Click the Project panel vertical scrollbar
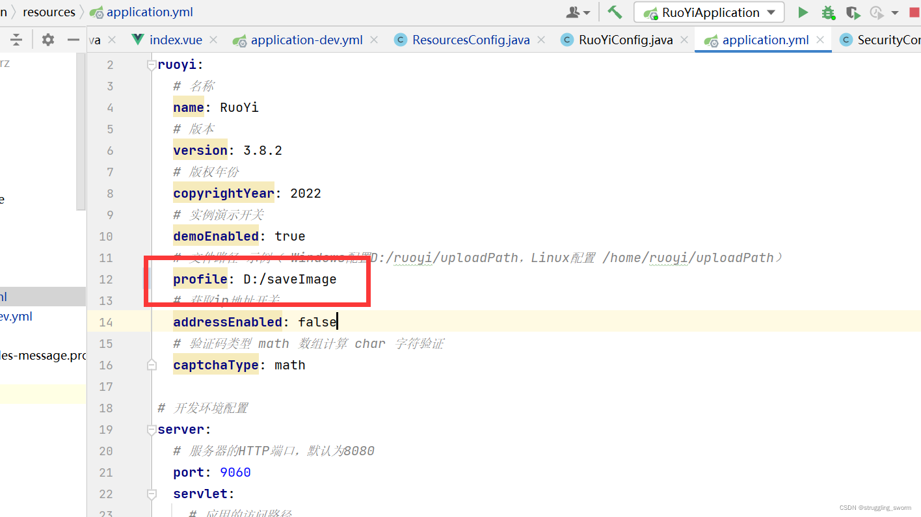 pyautogui.click(x=81, y=132)
